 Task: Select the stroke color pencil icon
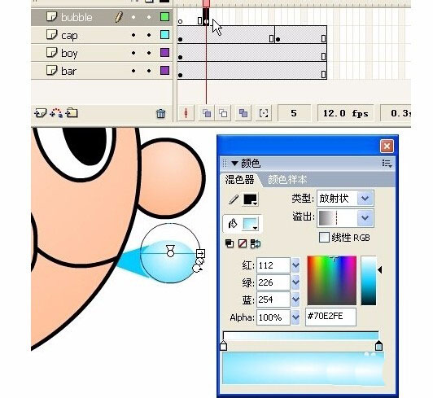(234, 199)
